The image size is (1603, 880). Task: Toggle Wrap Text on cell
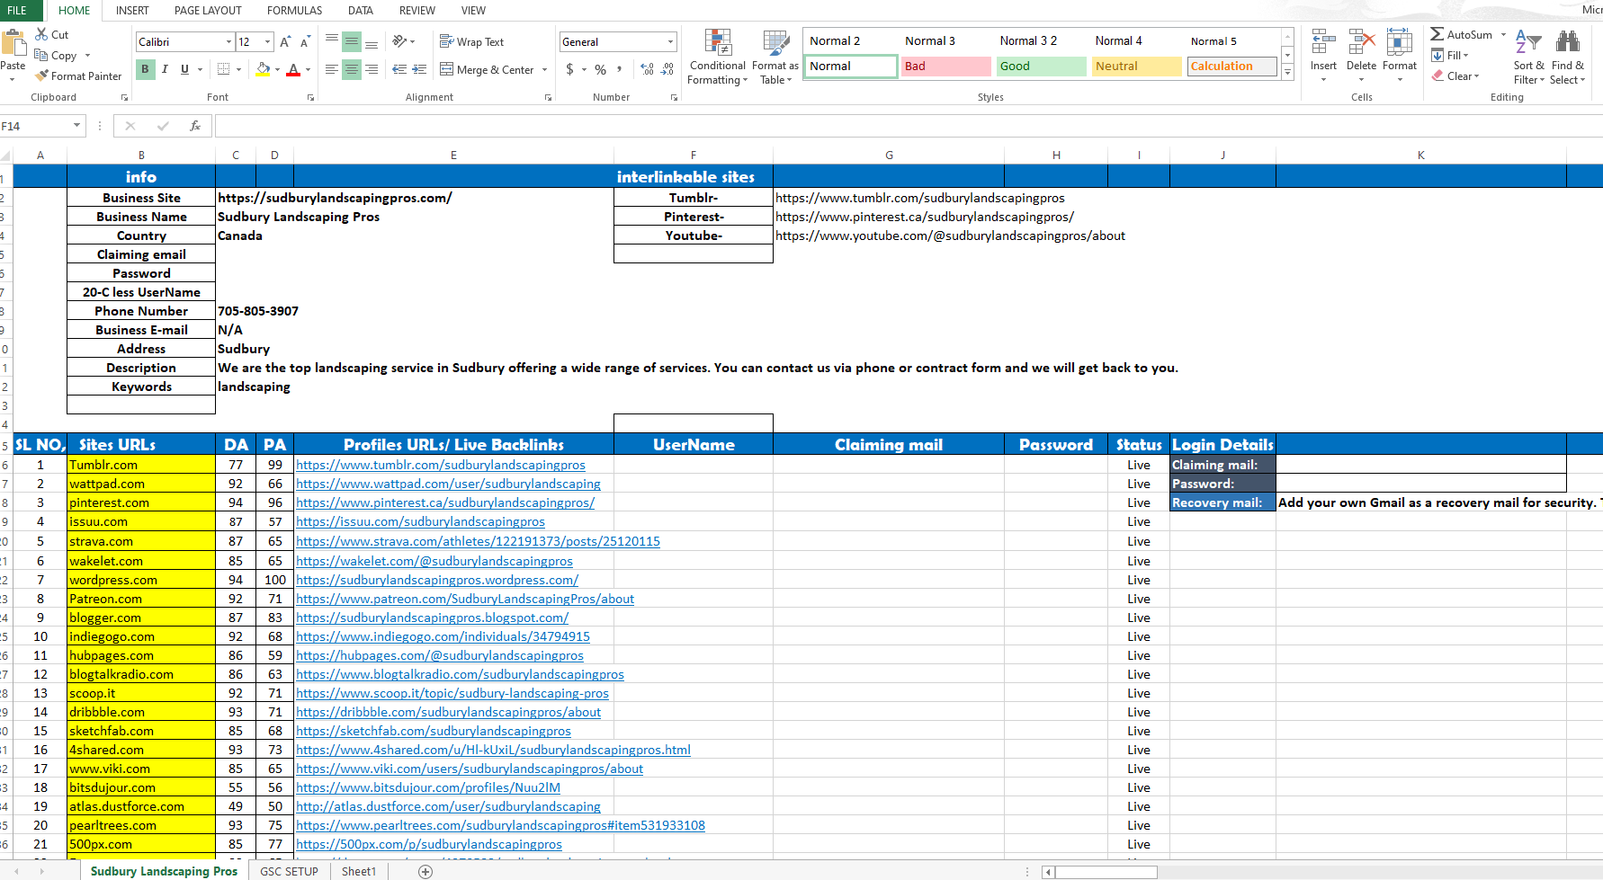tap(471, 41)
